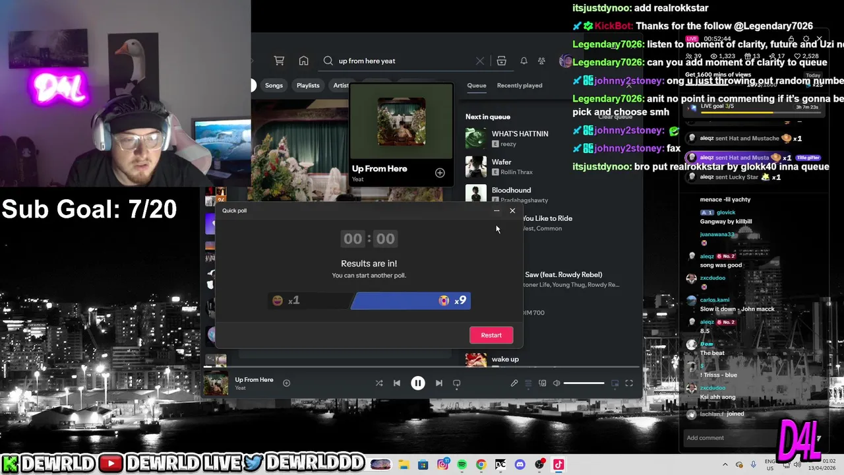Open OBS from the taskbar

point(539,464)
